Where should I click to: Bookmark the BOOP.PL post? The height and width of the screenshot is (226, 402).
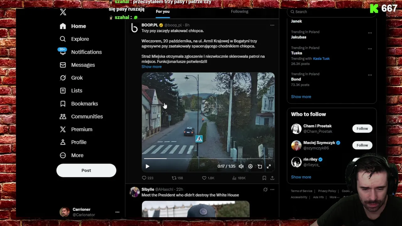click(x=264, y=178)
